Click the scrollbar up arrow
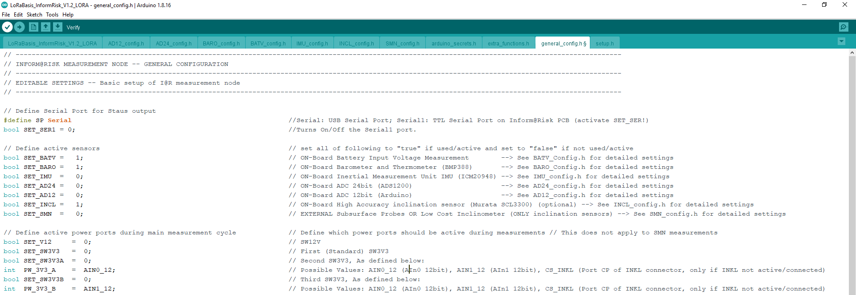856x295 pixels. (x=852, y=53)
